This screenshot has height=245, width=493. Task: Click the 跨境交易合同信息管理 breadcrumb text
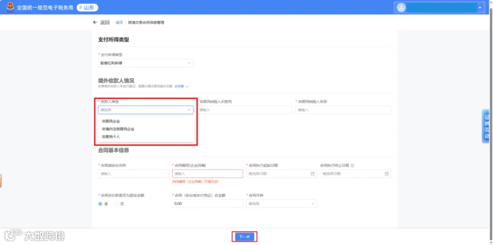(146, 22)
